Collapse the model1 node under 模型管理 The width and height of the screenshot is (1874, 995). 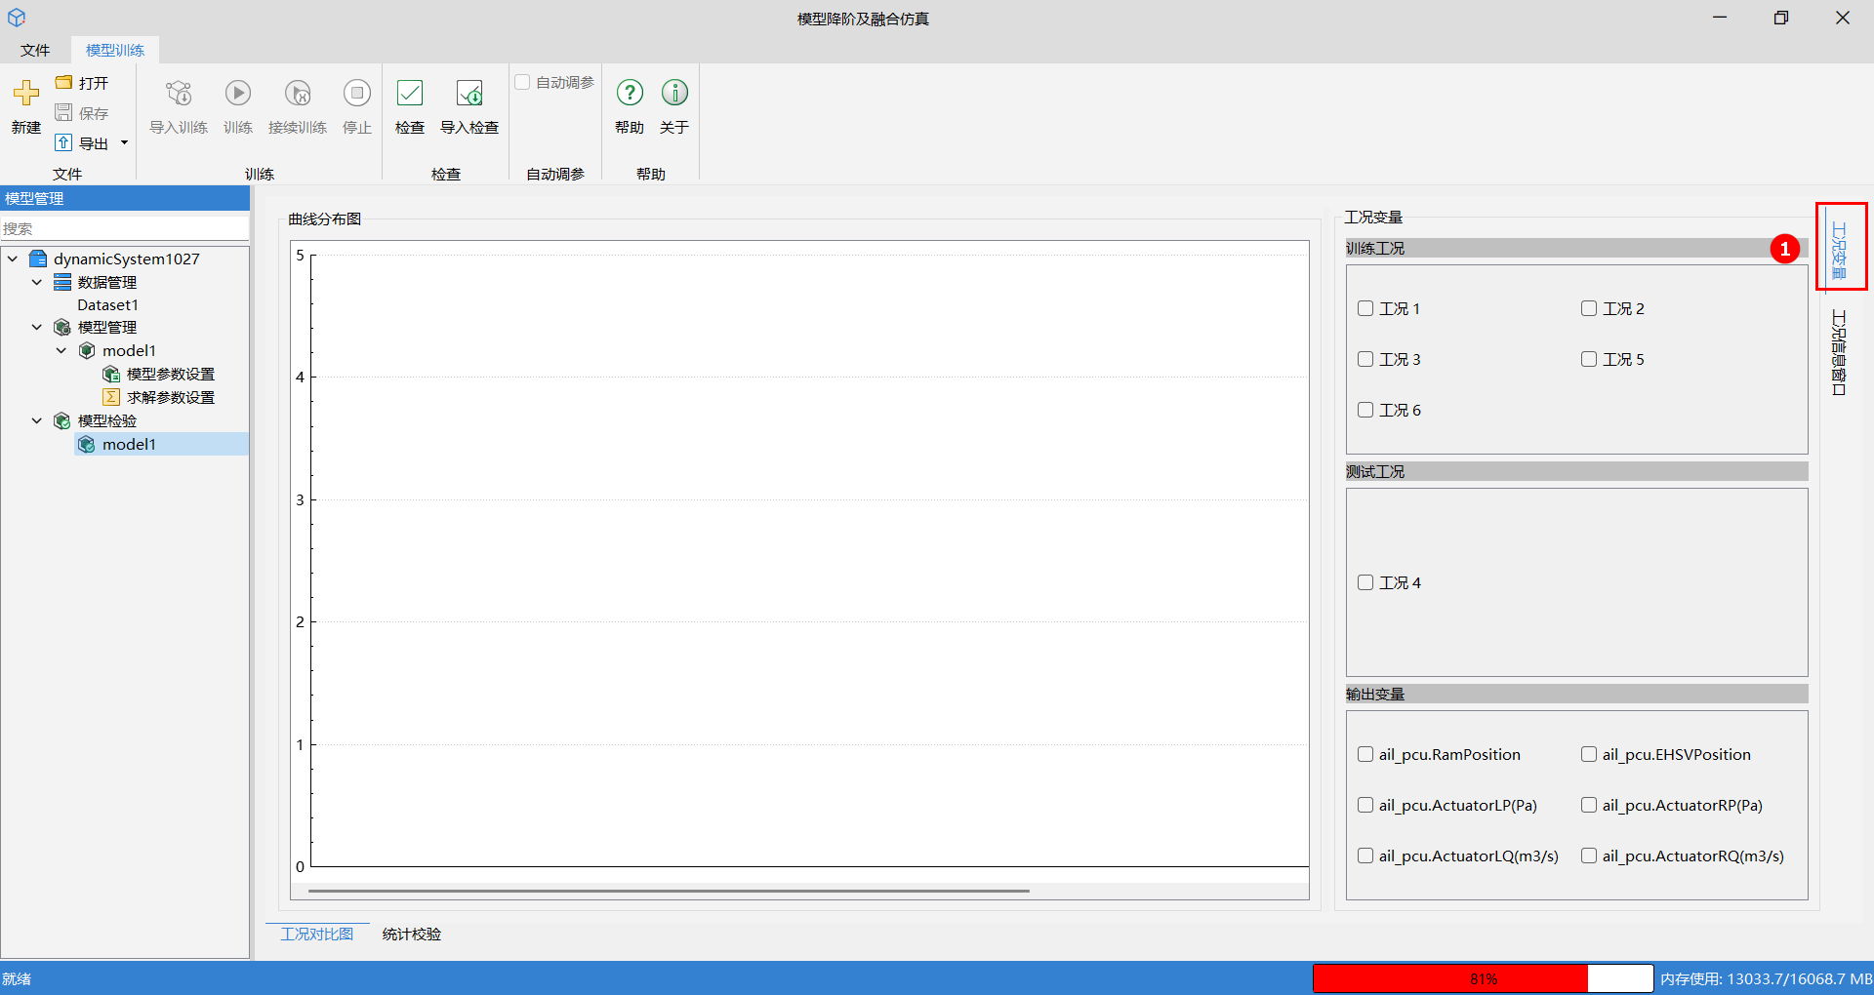61,350
